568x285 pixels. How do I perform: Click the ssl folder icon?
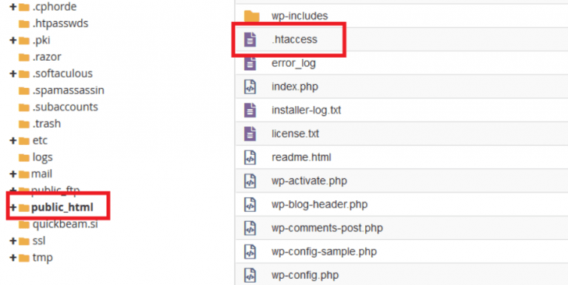[24, 241]
